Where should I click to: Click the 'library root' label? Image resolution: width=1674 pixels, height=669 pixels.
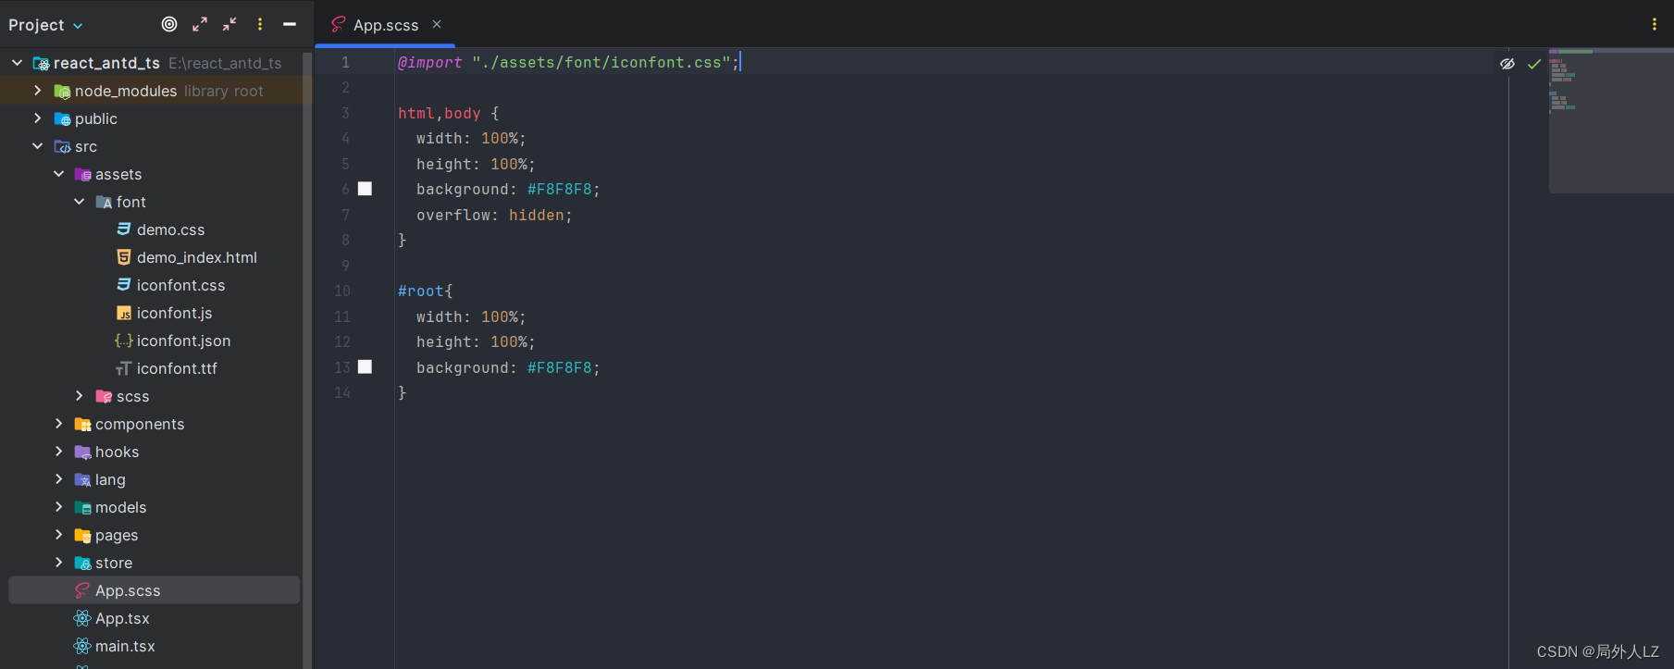(223, 91)
